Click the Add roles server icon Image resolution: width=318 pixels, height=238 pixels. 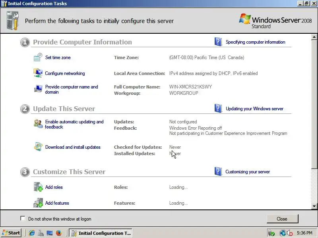pos(38,187)
